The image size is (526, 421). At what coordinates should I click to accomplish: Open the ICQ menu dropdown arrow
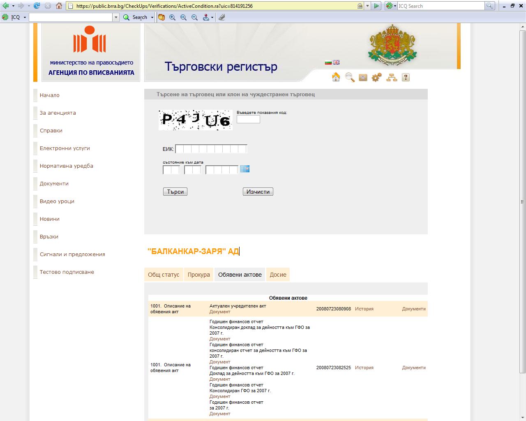tap(25, 17)
